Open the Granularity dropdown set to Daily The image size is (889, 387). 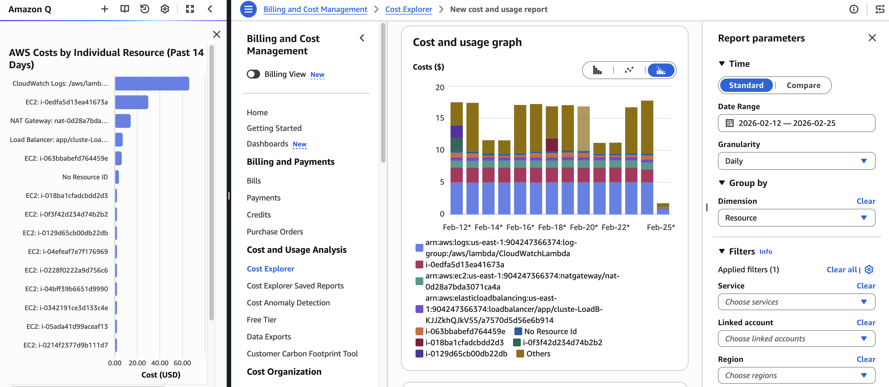pos(796,161)
